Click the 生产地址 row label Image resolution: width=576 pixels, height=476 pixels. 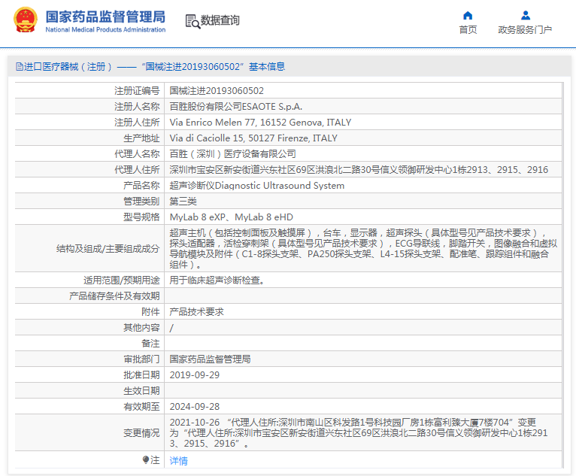tap(141, 138)
